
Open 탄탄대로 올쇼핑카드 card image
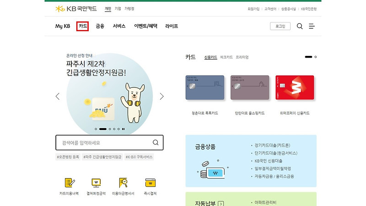pos(250,87)
